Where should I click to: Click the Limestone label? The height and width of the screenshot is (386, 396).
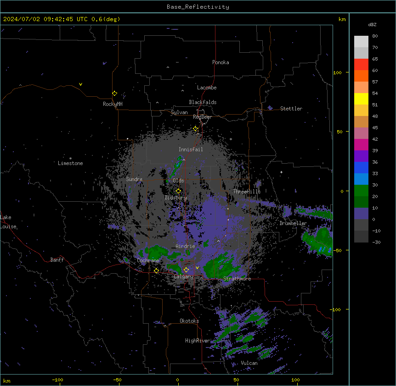[70, 163]
